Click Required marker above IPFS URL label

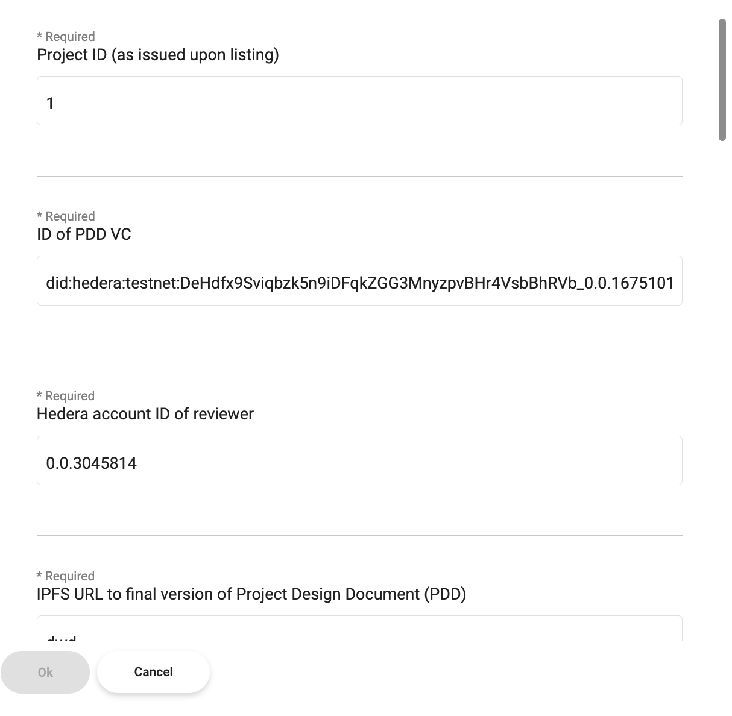[66, 576]
